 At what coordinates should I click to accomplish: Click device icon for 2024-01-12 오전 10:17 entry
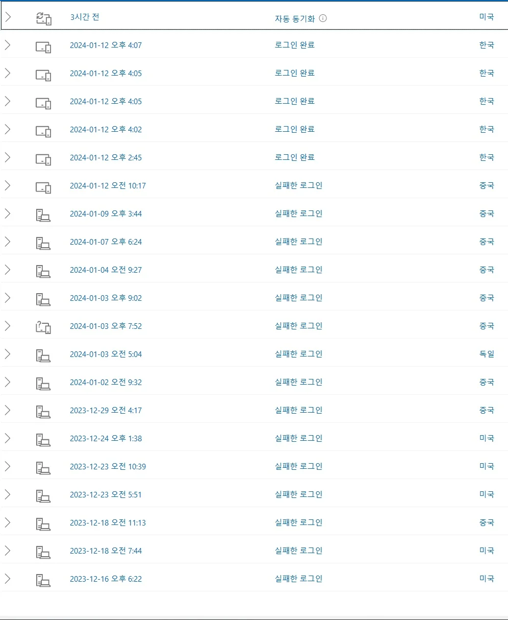[43, 187]
